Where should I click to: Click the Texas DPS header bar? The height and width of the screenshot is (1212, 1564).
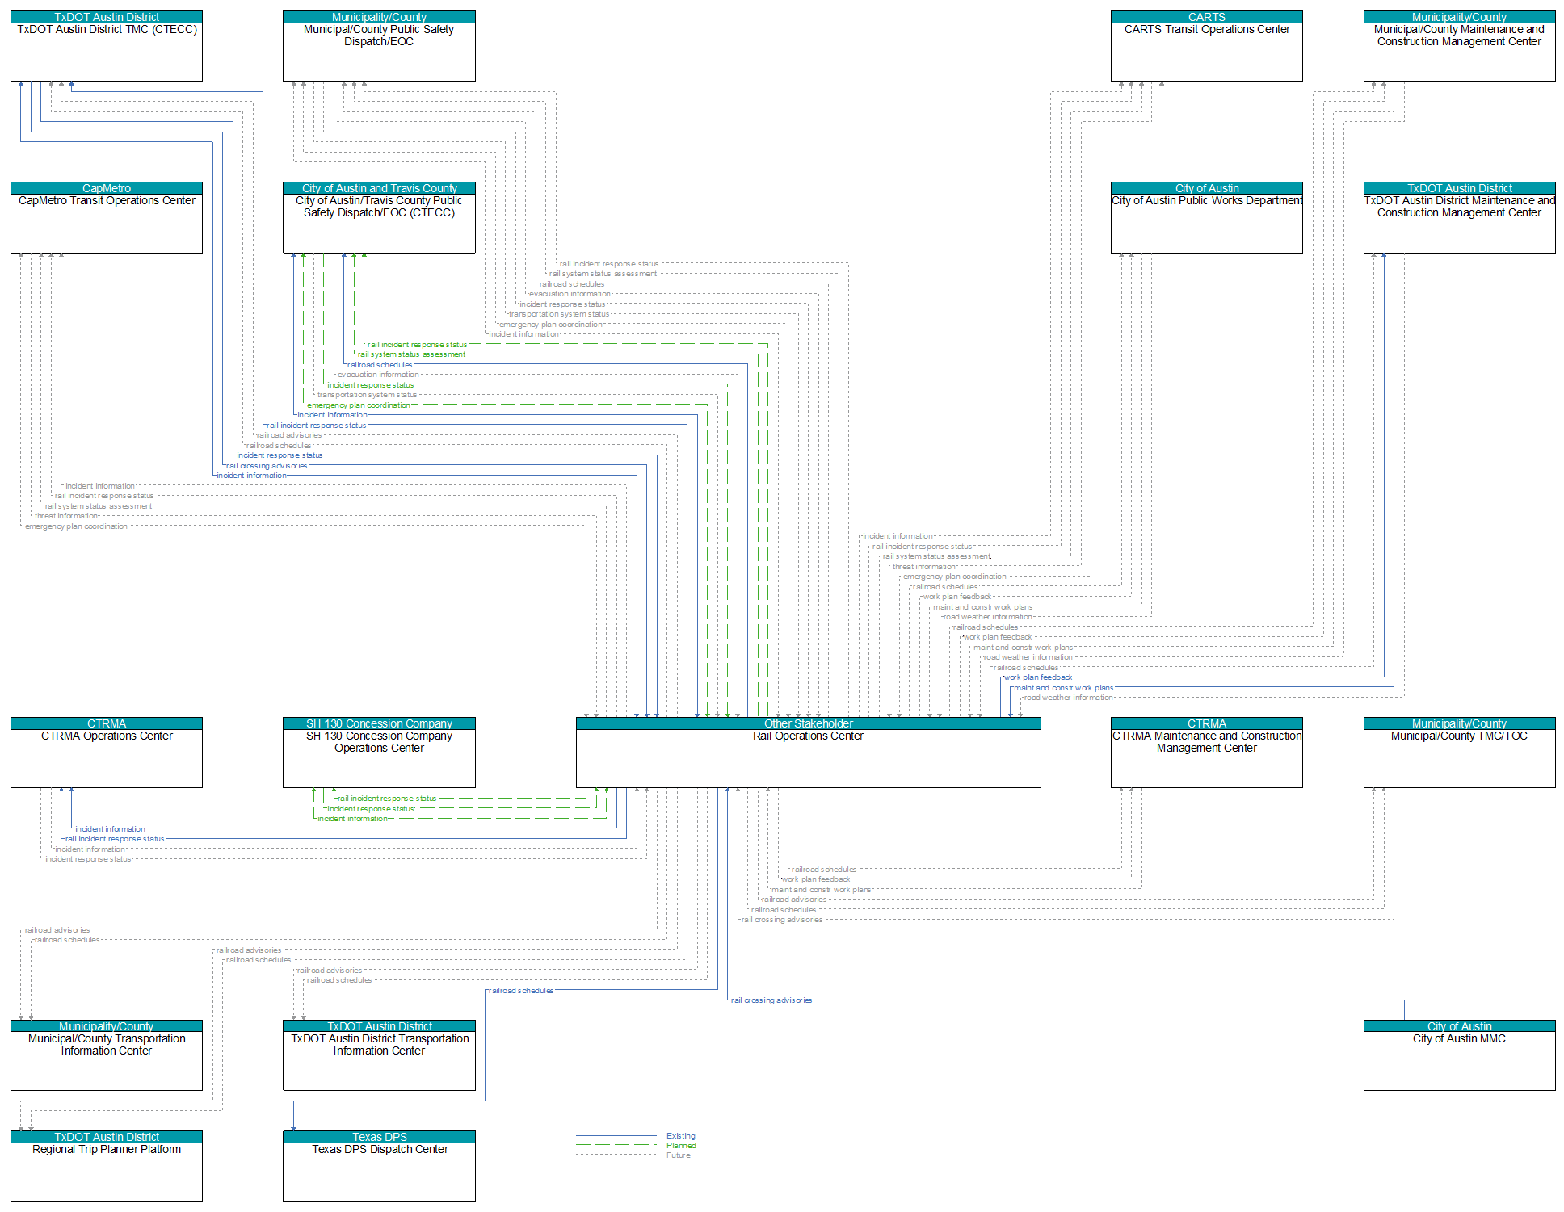tap(379, 1137)
